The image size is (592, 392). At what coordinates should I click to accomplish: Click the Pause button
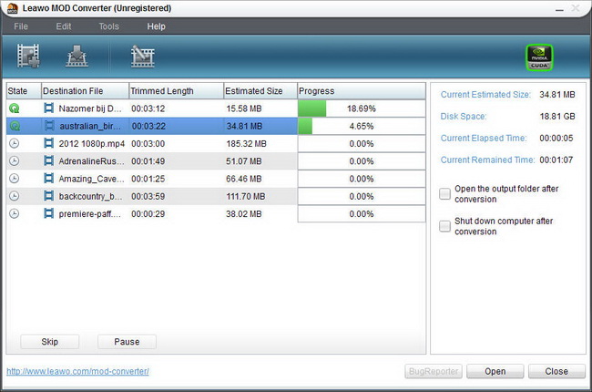tap(127, 342)
